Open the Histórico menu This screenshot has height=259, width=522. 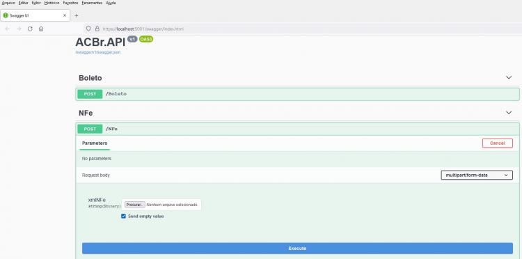[x=52, y=3]
